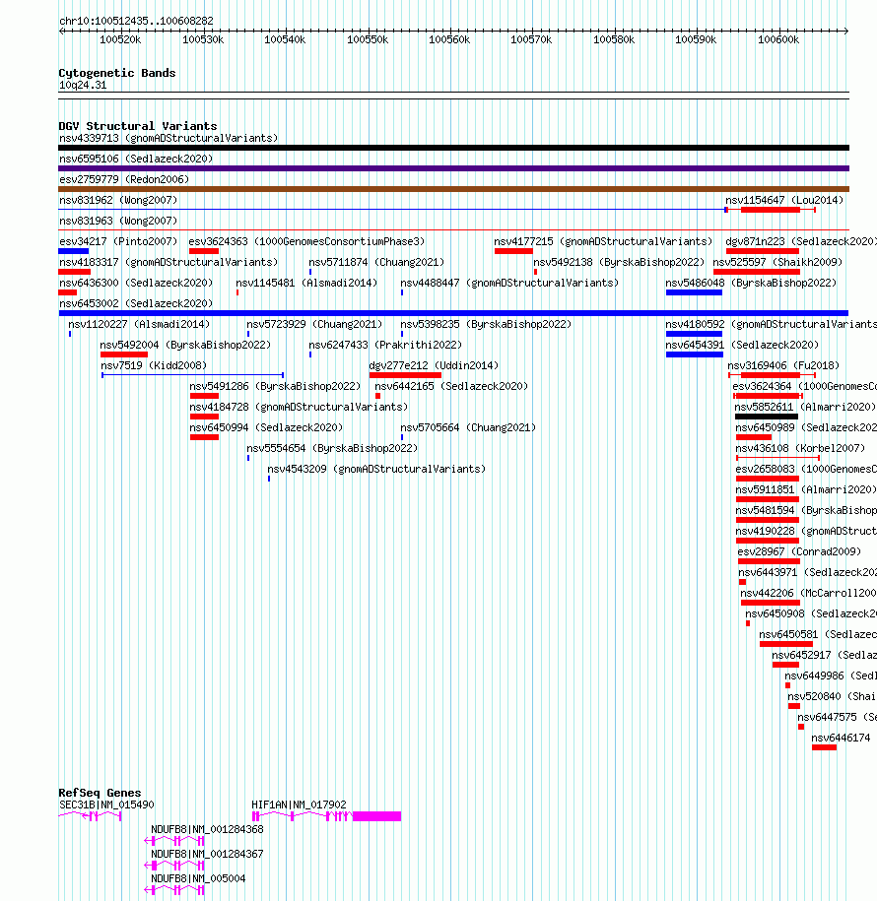Image resolution: width=877 pixels, height=901 pixels.
Task: Select nsv5705664 (Chuang2021) label
Action: (x=468, y=427)
